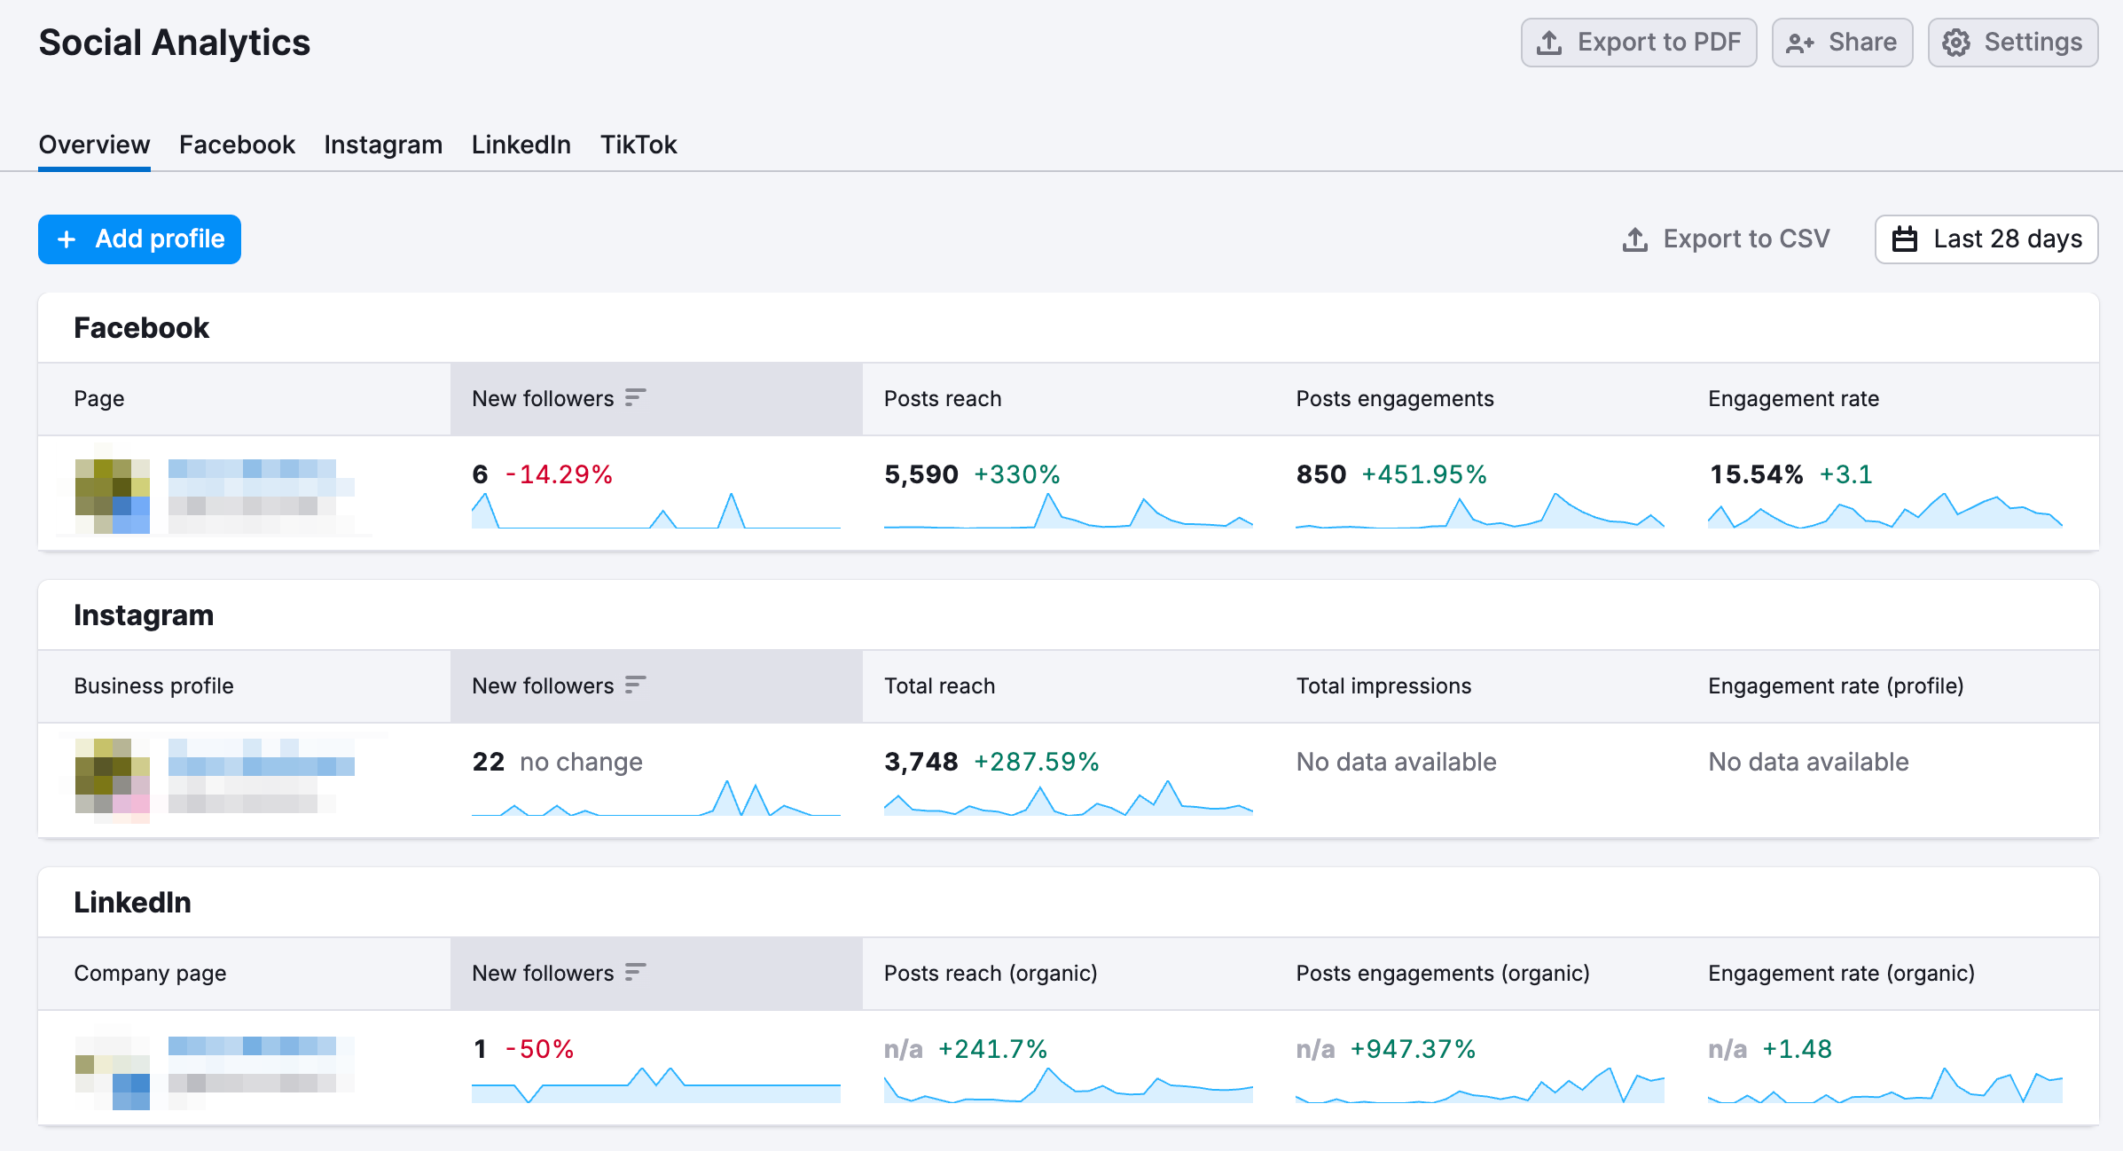This screenshot has height=1151, width=2123.
Task: Click the Share icon in the top toolbar
Action: coord(1800,42)
